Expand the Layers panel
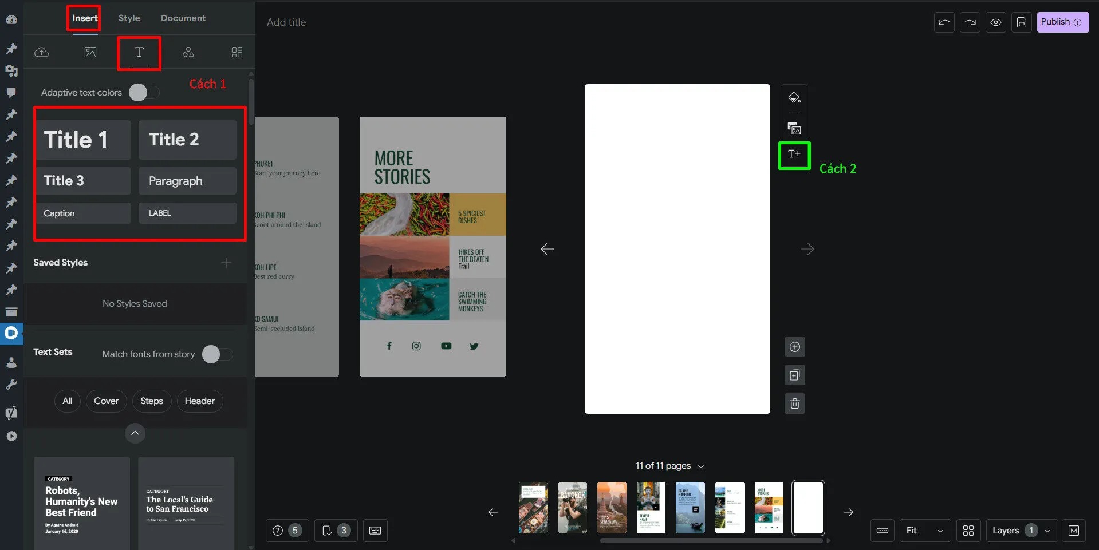The image size is (1099, 550). click(x=1021, y=531)
